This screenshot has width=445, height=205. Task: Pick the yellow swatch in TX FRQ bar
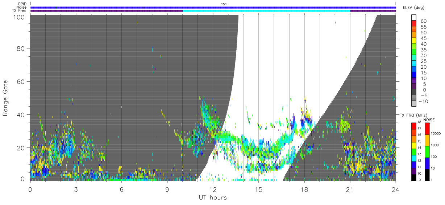pos(413,145)
